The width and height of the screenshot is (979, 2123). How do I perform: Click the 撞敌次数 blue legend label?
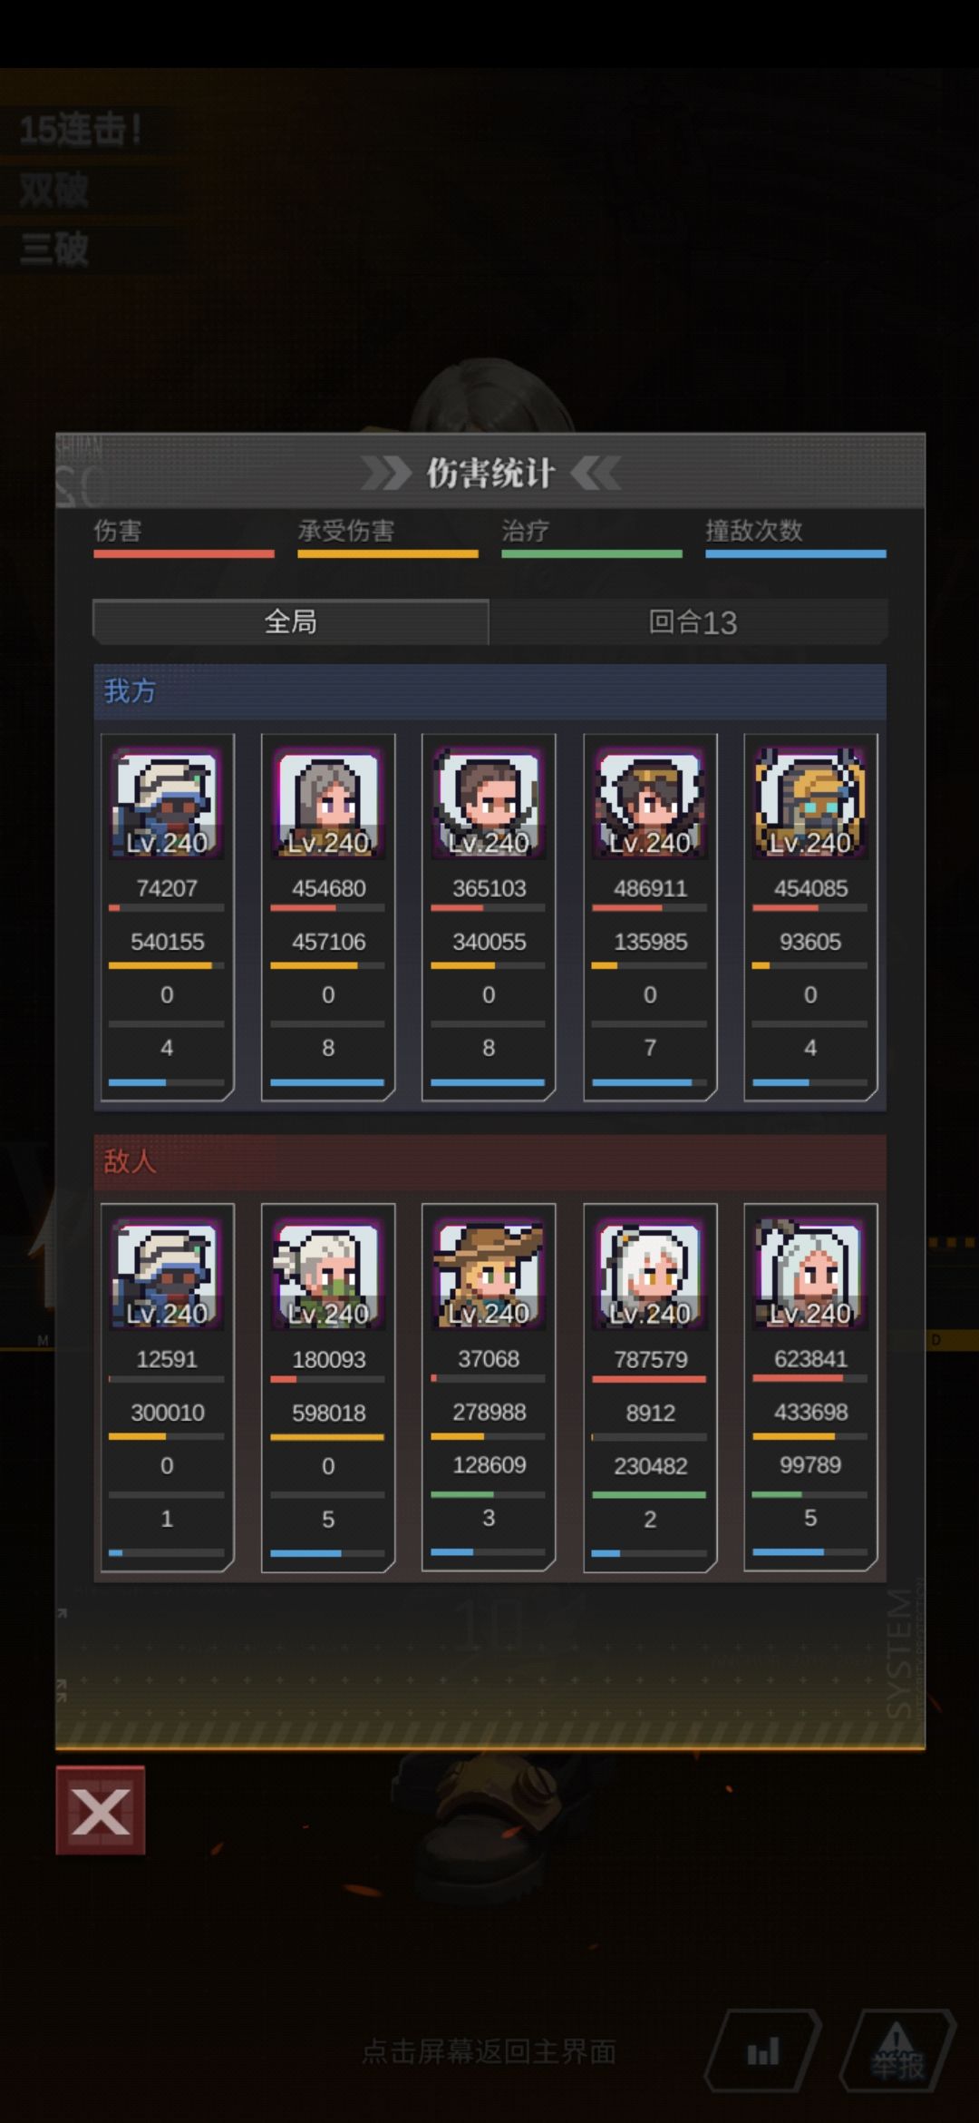[x=754, y=531]
